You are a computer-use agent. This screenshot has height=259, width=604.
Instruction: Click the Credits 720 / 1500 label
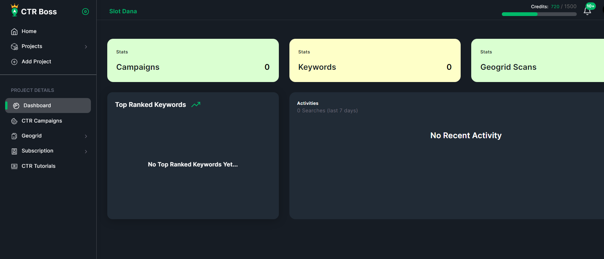554,6
